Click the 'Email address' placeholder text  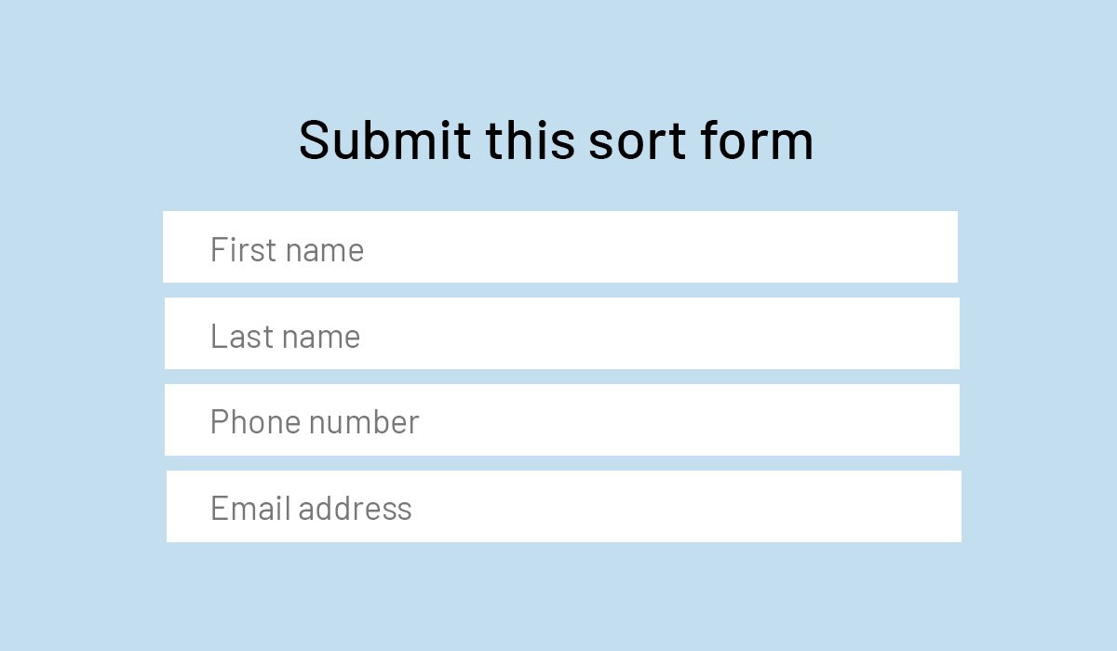point(311,509)
